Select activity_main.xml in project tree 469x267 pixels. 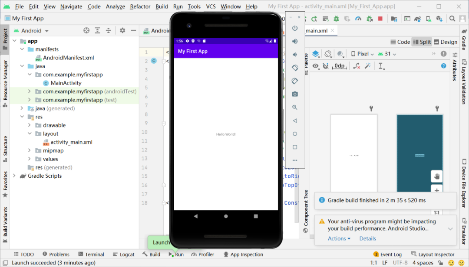71,142
